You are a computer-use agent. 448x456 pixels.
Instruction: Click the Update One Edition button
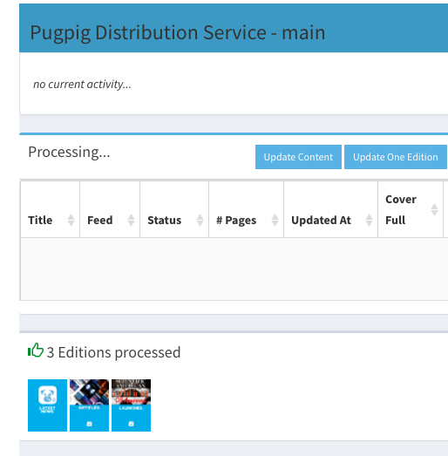pos(396,157)
